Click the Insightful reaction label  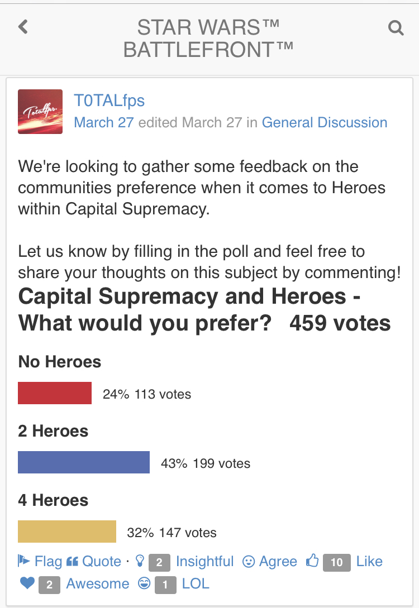tap(205, 561)
